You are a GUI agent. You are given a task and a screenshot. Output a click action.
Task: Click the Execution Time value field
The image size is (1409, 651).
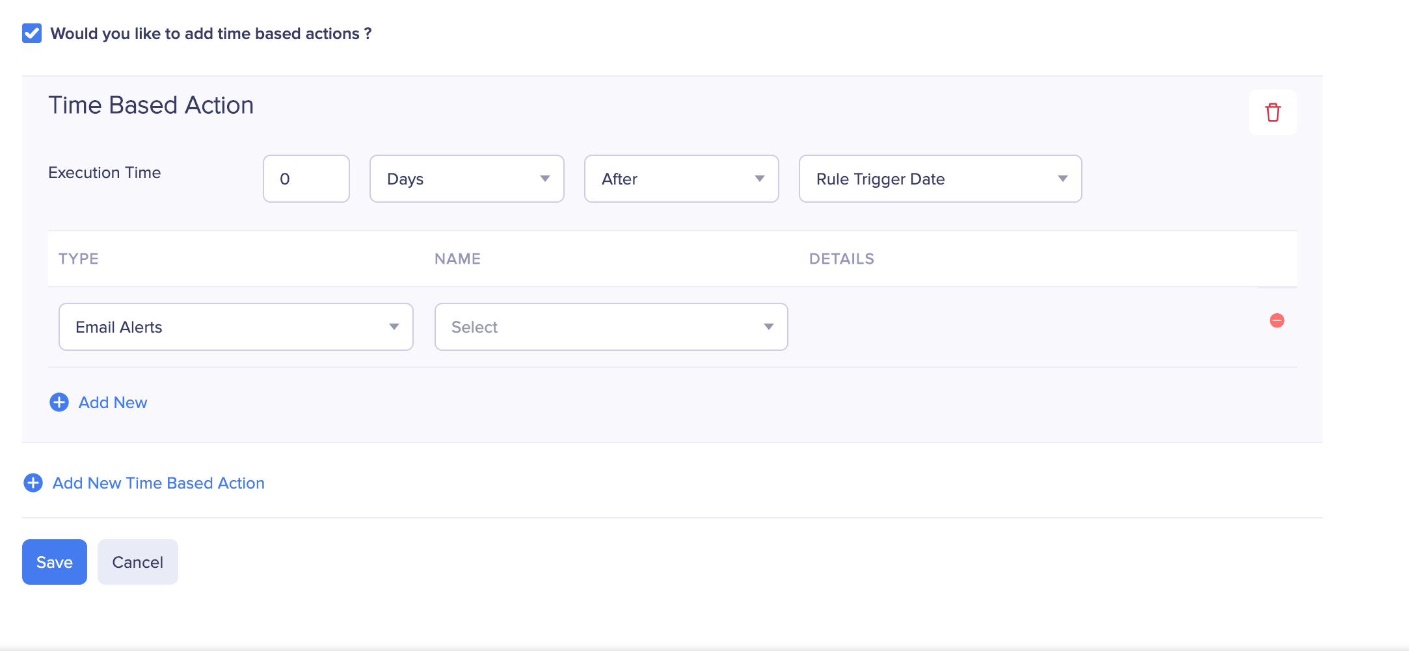coord(306,179)
